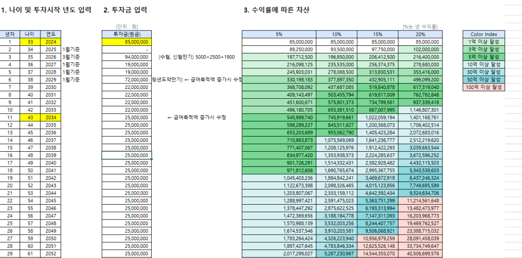Click the 1,022,059,194 asset value cell
The image size is (522, 258).
(x=377, y=117)
